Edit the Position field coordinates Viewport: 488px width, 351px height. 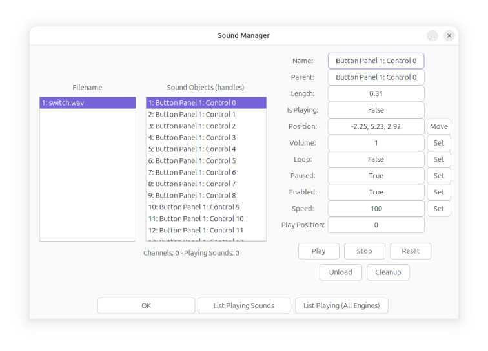coord(376,126)
